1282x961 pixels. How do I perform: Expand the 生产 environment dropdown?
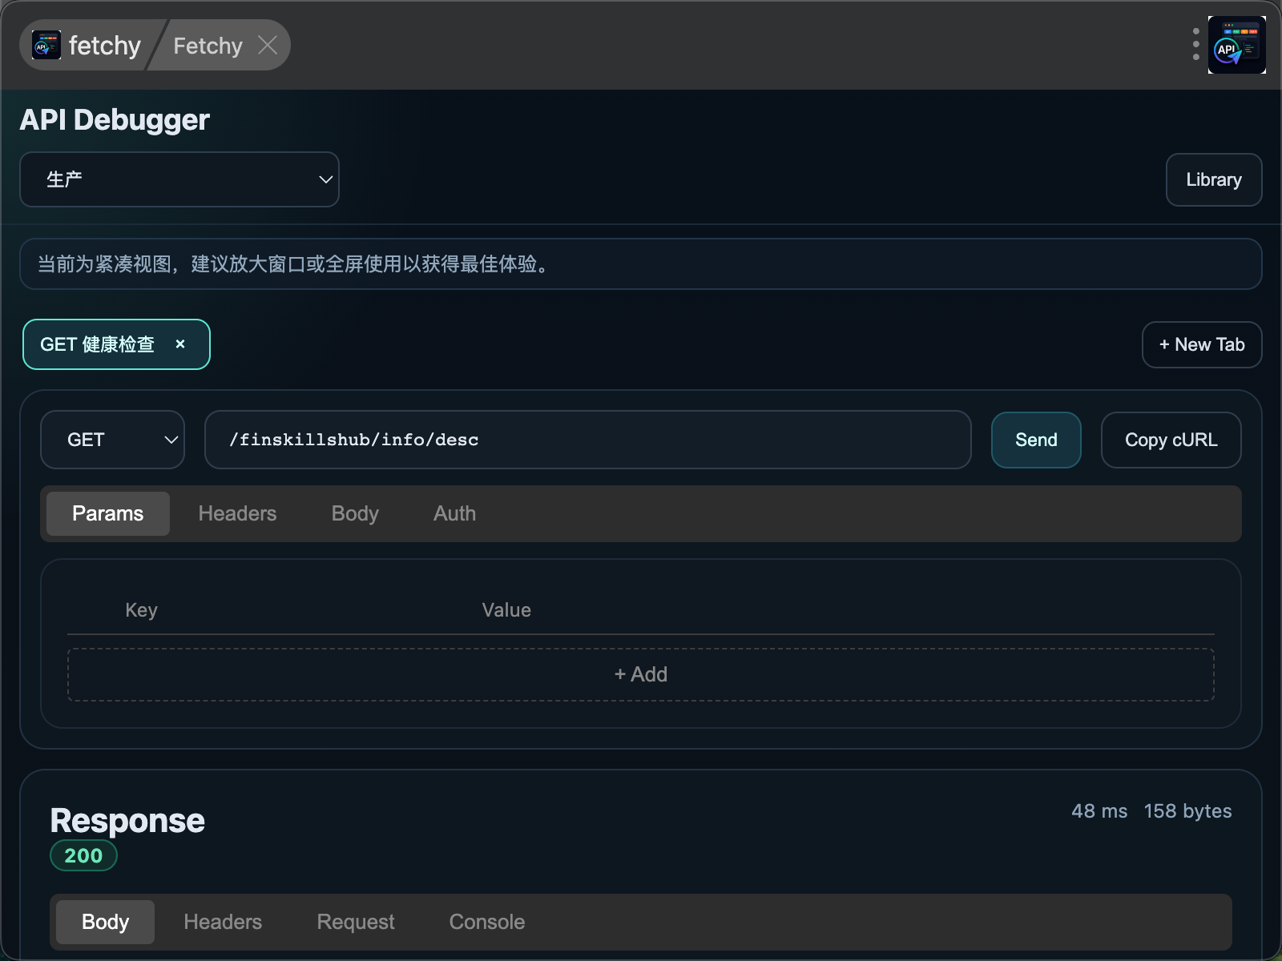coord(179,179)
